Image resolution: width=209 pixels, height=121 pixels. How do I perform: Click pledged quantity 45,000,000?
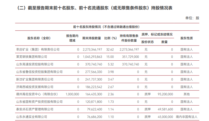tap(165, 117)
